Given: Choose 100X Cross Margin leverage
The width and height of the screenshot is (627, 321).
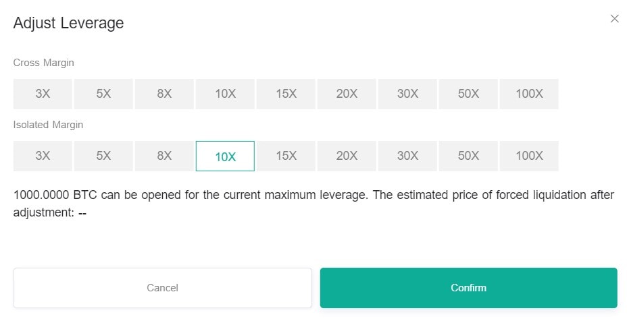Looking at the screenshot, I should pos(529,94).
